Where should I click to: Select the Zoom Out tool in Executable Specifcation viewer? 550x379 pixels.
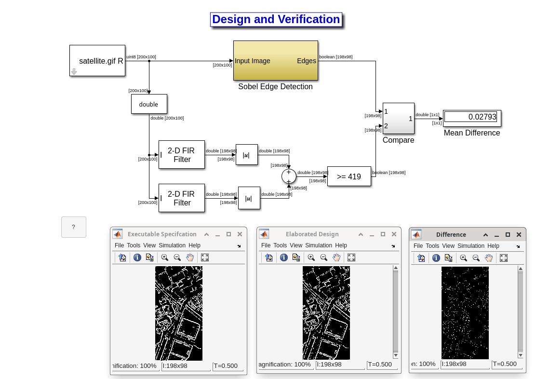click(x=177, y=257)
